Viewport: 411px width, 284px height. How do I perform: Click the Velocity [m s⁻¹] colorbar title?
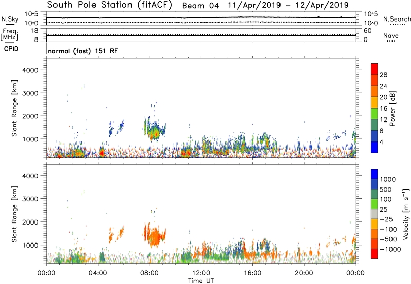(406, 214)
